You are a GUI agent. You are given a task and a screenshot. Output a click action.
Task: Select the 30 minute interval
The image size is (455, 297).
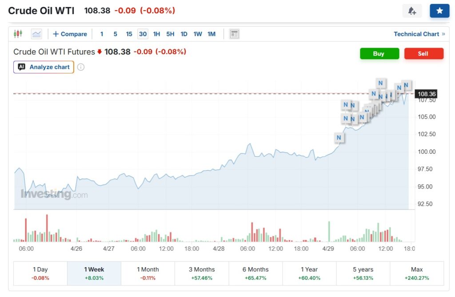(x=142, y=34)
